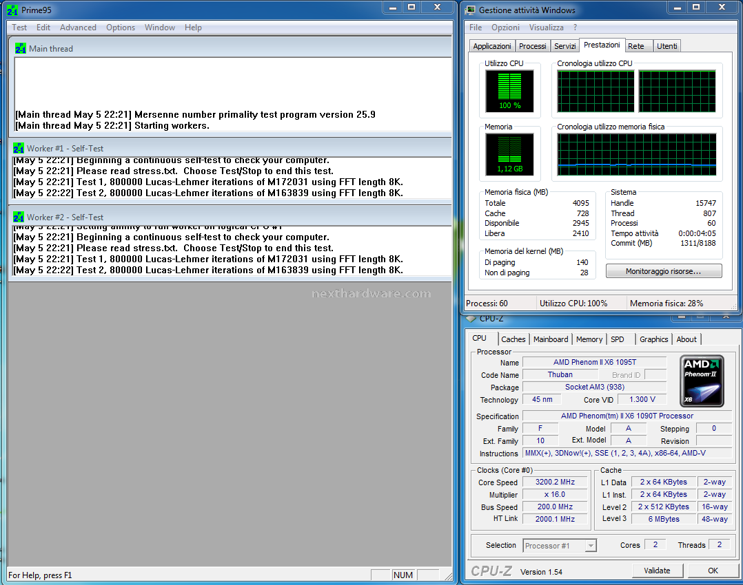
Task: Click the '45 nm' technology value
Action: (x=542, y=399)
